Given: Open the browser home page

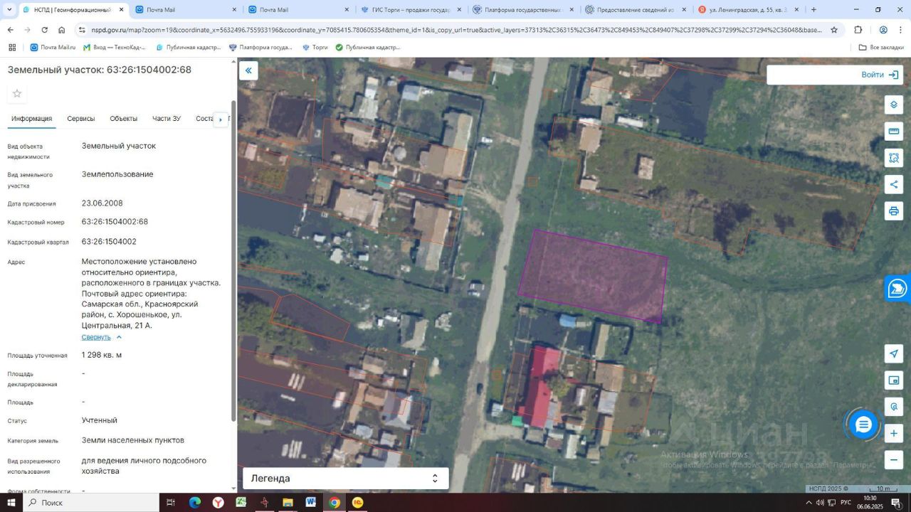Looking at the screenshot, I should tap(61, 30).
